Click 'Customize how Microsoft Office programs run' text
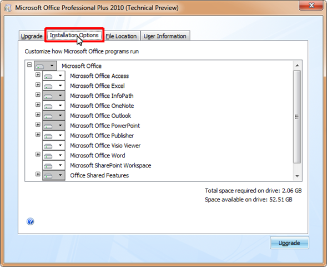 [82, 51]
